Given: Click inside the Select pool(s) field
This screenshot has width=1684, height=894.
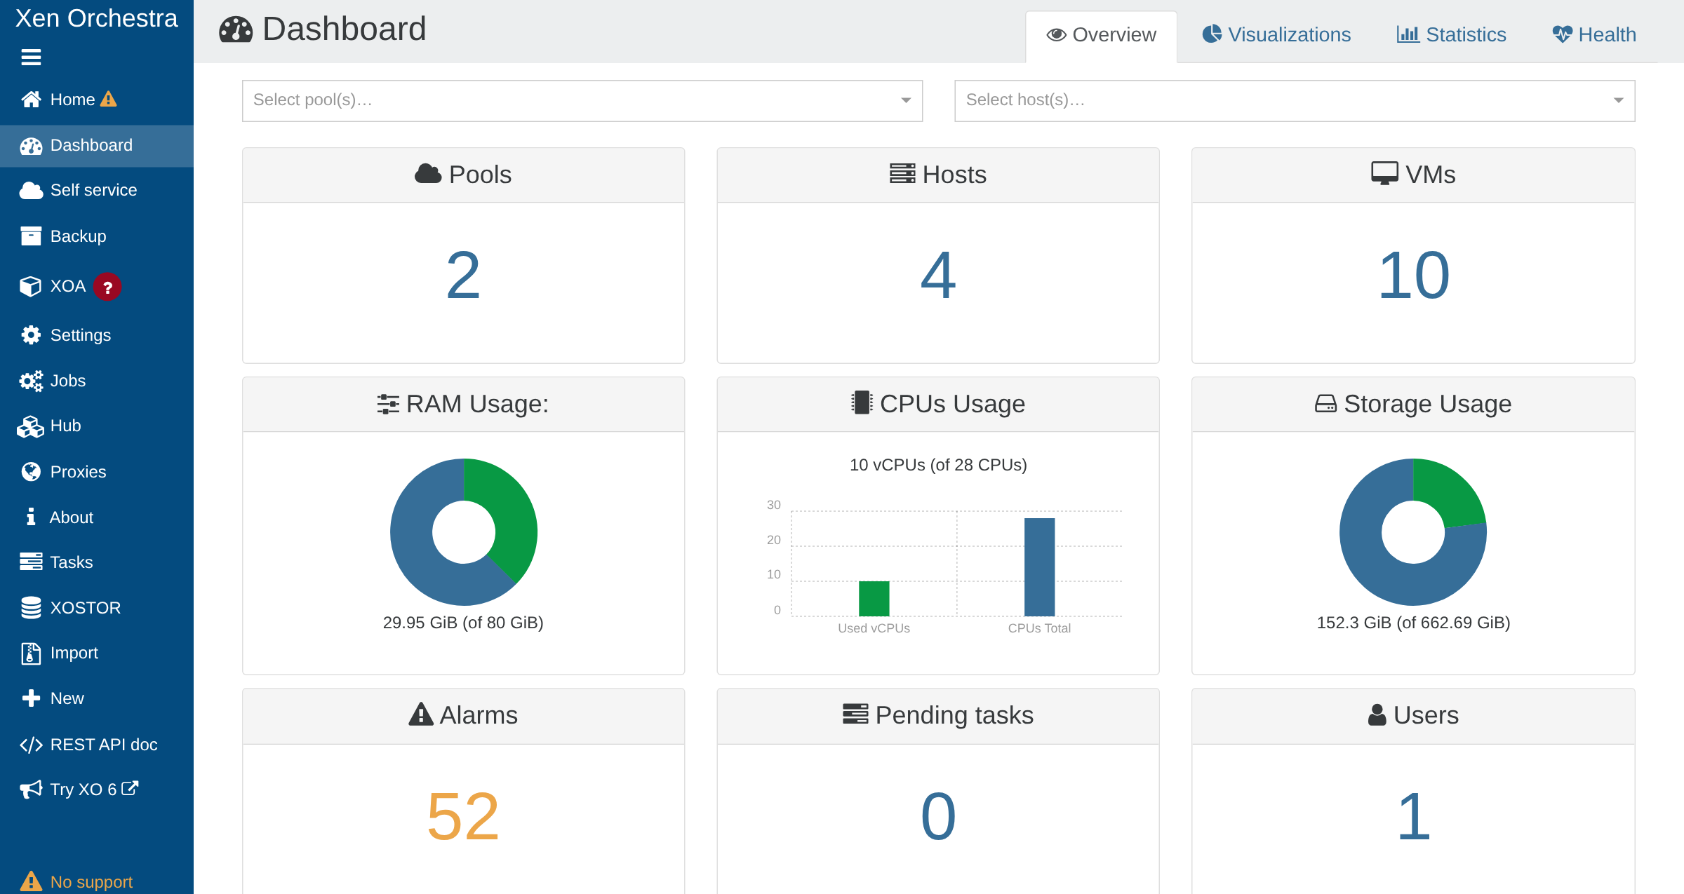Looking at the screenshot, I should 582,100.
